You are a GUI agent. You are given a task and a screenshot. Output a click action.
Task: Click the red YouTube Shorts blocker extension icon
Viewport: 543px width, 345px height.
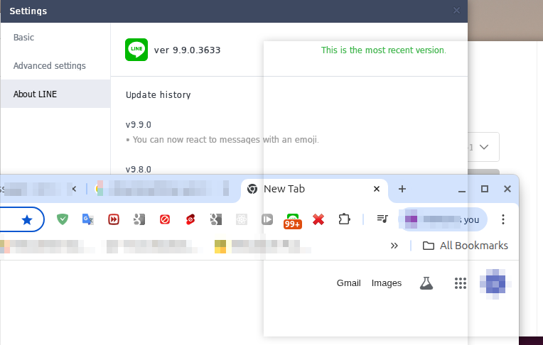point(190,219)
